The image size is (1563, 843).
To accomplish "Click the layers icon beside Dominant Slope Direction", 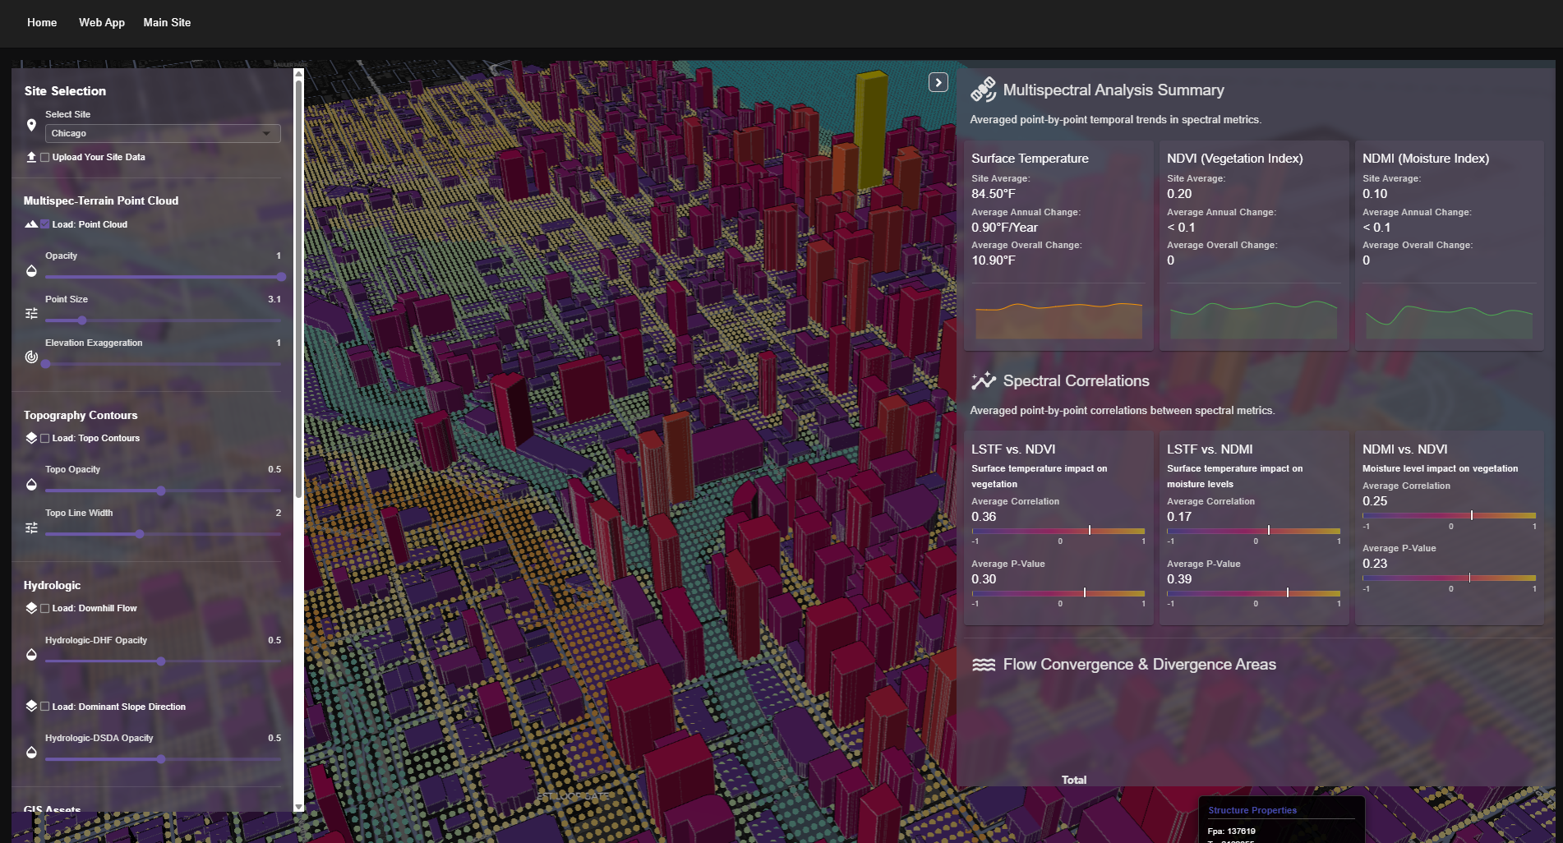I will 31,706.
